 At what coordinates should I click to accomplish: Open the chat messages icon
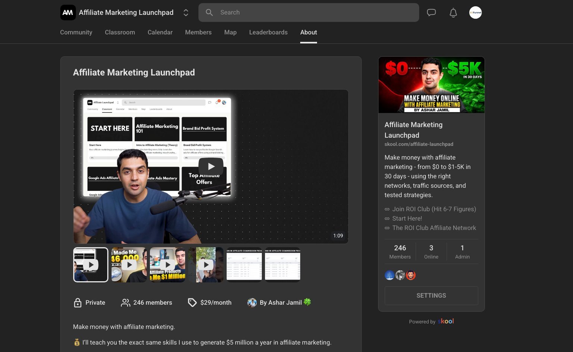(431, 13)
